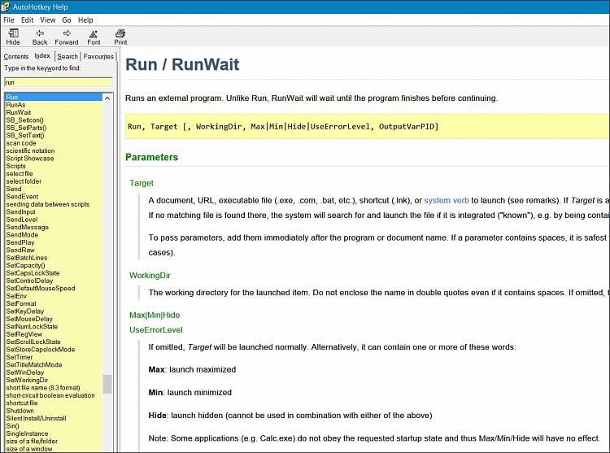
Task: Select 'SingleInstance' index entry
Action: (27, 434)
